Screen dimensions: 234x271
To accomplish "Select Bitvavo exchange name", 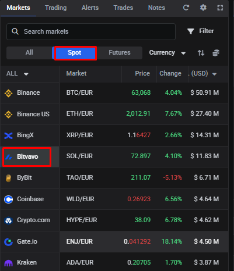I will pos(27,156).
